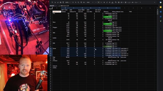The width and height of the screenshot is (163, 91).
Task: Open Google Tasks side panel
Action: (x=161, y=12)
